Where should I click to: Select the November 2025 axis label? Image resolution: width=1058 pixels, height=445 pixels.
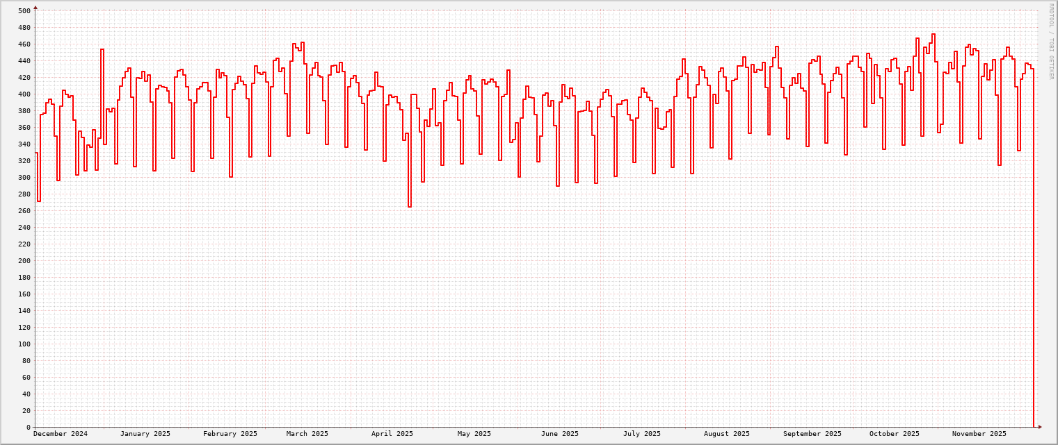point(980,433)
